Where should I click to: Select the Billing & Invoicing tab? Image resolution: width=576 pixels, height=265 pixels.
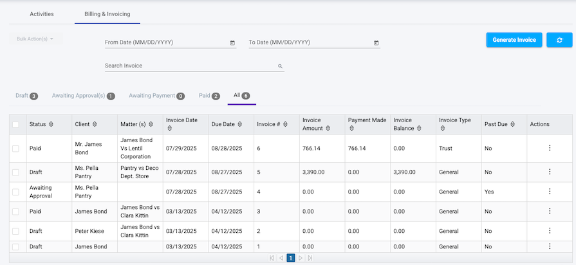pyautogui.click(x=107, y=14)
